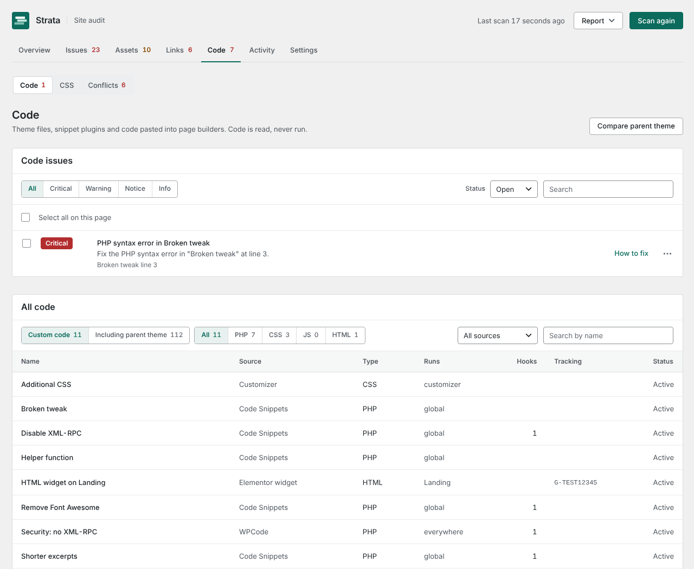Click the G-TEST12345 tracking ID
This screenshot has height=569, width=694.
tap(576, 482)
